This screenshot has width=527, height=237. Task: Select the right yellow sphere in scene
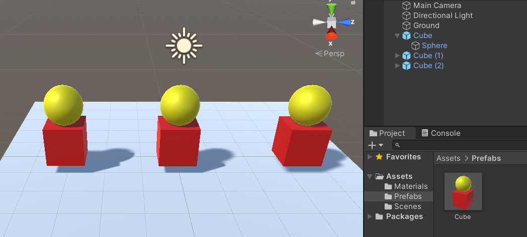[310, 105]
